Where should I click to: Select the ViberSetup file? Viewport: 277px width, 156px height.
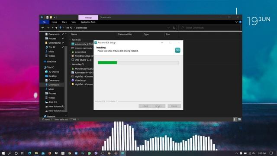coord(80,80)
